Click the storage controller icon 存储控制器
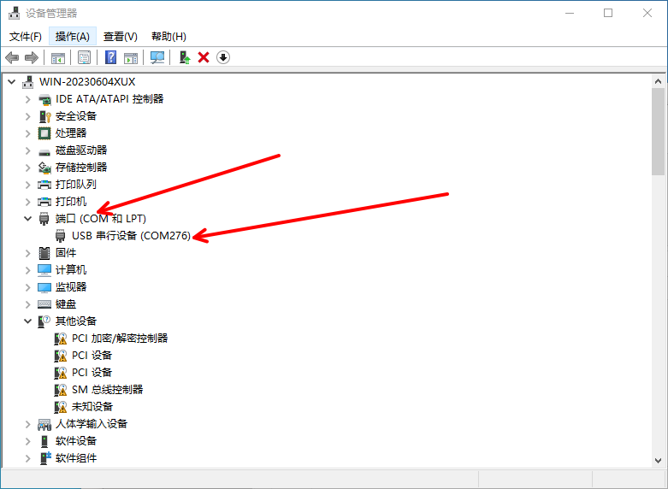 [44, 168]
